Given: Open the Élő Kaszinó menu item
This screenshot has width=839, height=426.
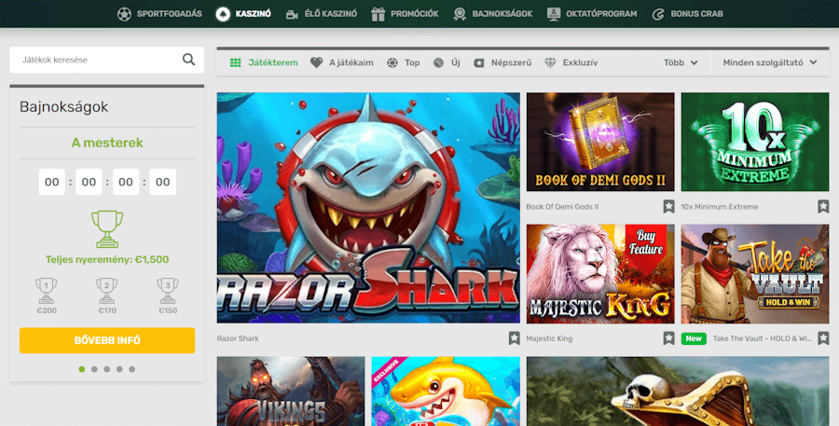Looking at the screenshot, I should 320,14.
